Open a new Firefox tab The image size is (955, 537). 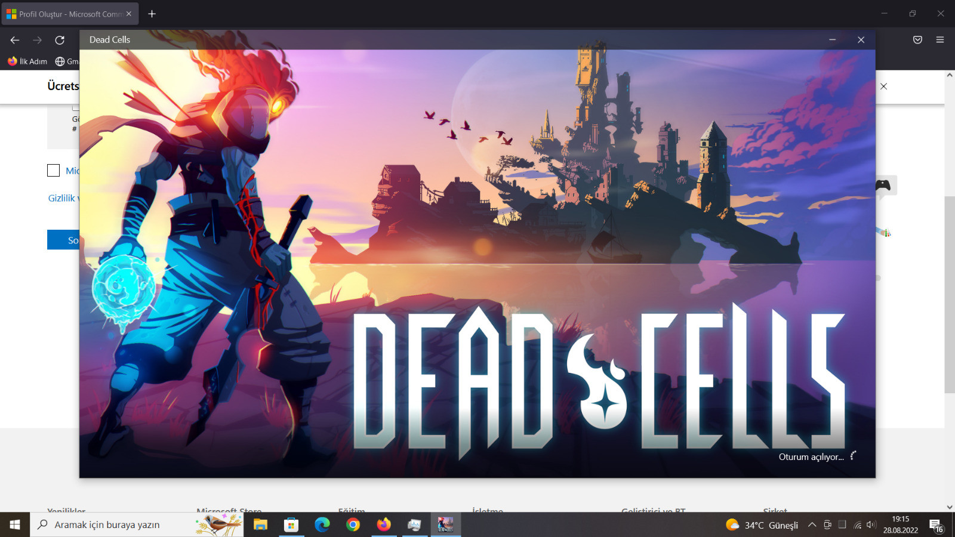[152, 14]
